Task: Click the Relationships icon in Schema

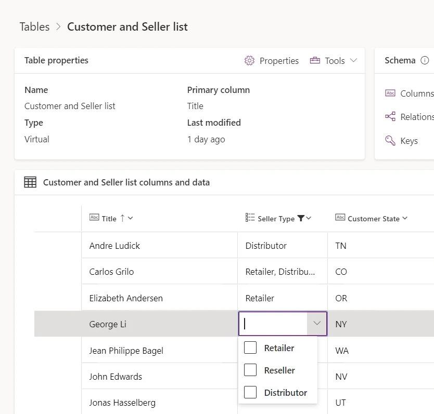Action: (x=390, y=117)
